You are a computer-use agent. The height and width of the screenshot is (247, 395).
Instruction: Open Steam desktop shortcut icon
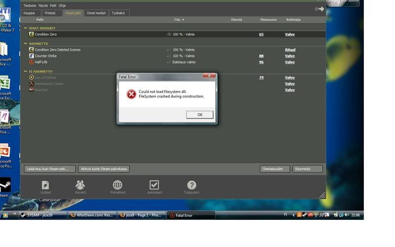coord(4,185)
